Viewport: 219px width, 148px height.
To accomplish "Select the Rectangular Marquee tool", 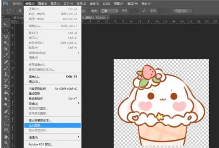I will [x=6, y=30].
